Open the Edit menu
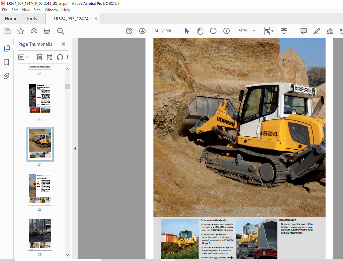The width and height of the screenshot is (343, 261). click(15, 10)
